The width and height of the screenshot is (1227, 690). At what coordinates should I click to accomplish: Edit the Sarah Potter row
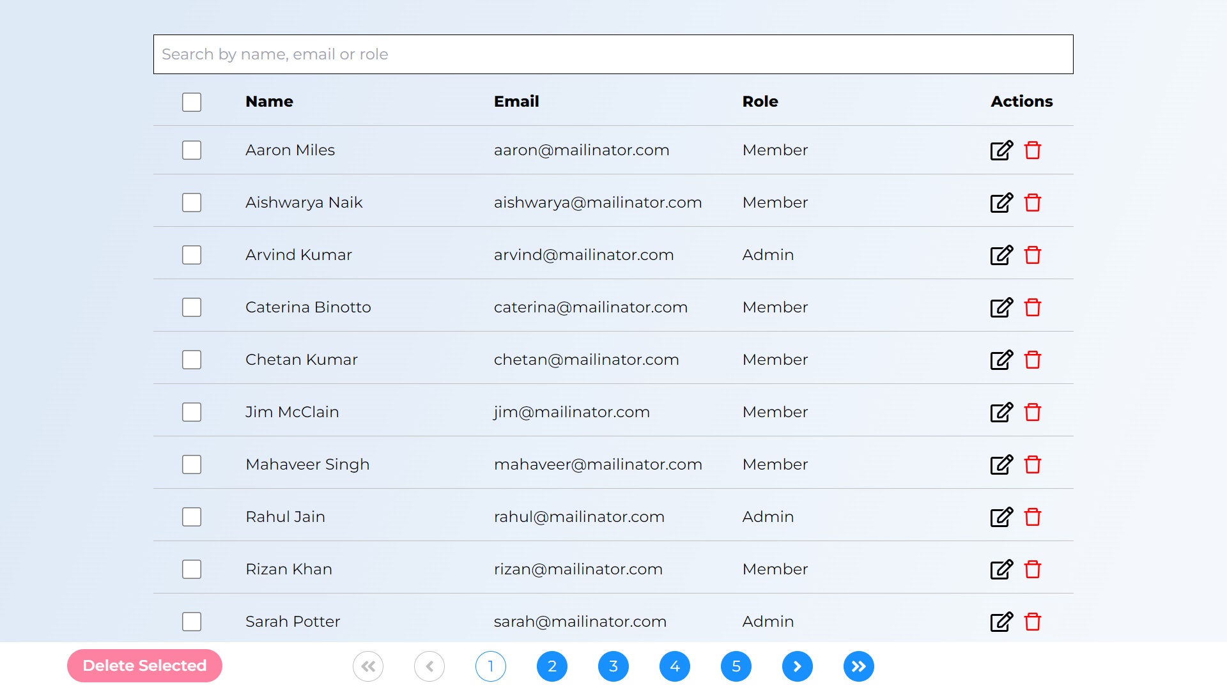click(x=1001, y=622)
